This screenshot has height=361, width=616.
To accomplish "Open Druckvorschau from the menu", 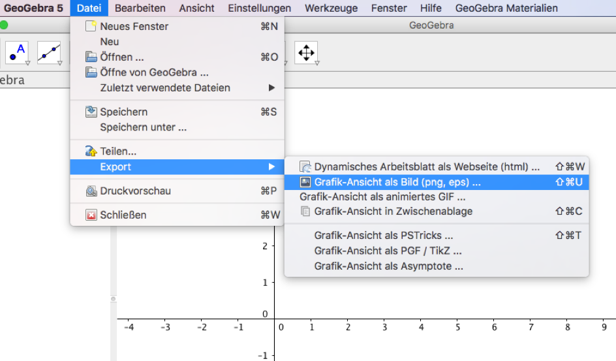I will click(x=135, y=191).
